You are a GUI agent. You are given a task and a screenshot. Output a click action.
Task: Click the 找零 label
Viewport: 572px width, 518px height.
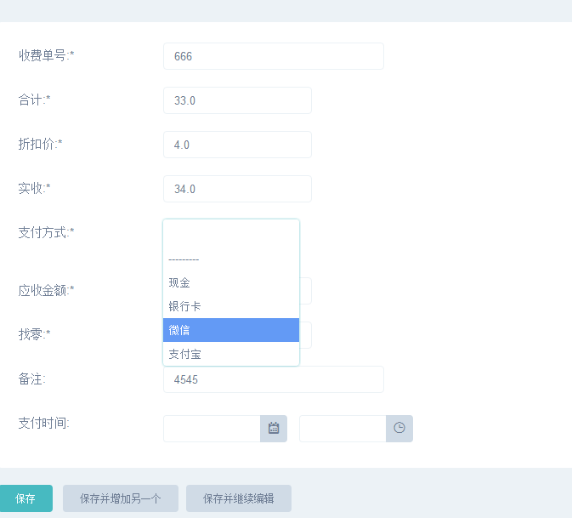[x=34, y=334]
